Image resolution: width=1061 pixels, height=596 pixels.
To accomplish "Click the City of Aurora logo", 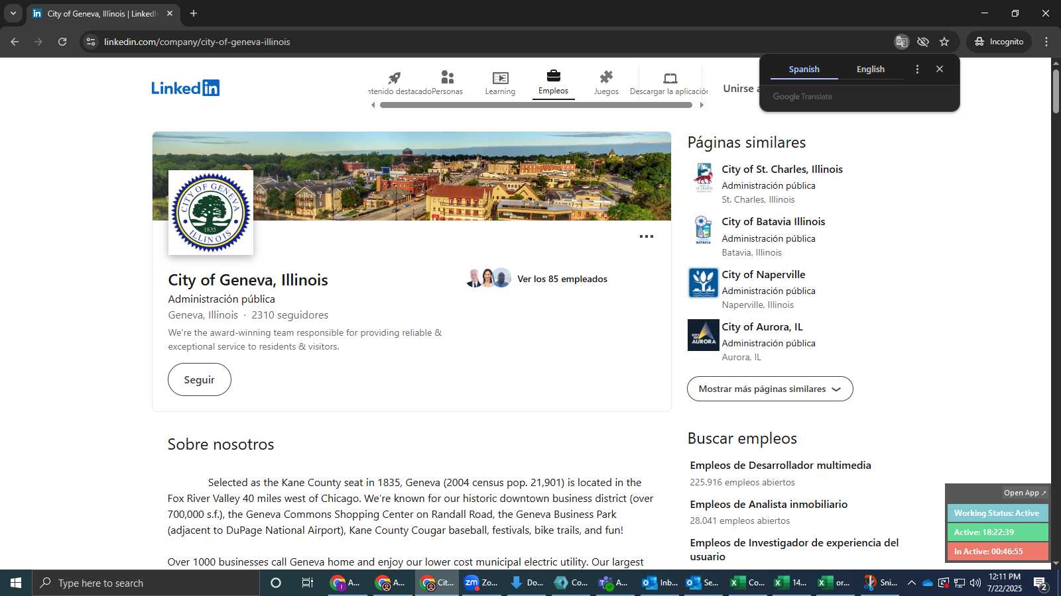I will click(x=704, y=335).
